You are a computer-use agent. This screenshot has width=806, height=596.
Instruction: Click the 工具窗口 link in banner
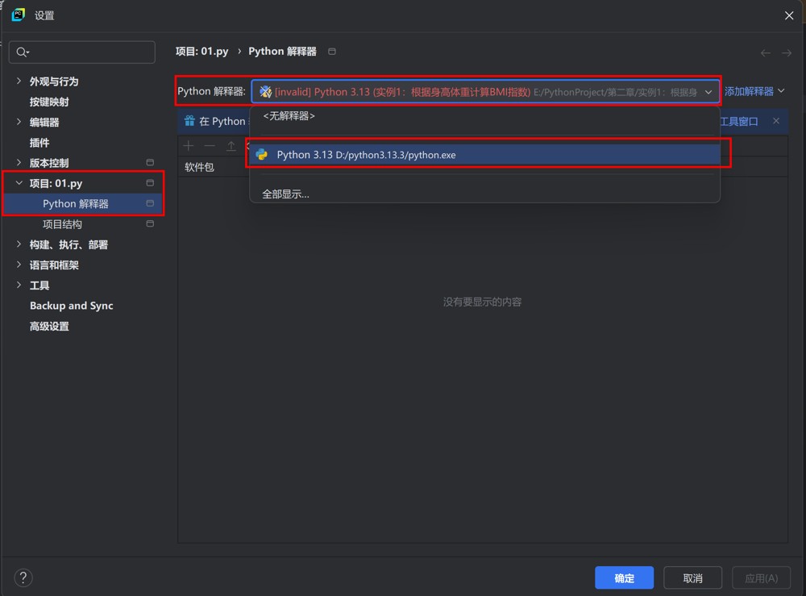pyautogui.click(x=739, y=121)
